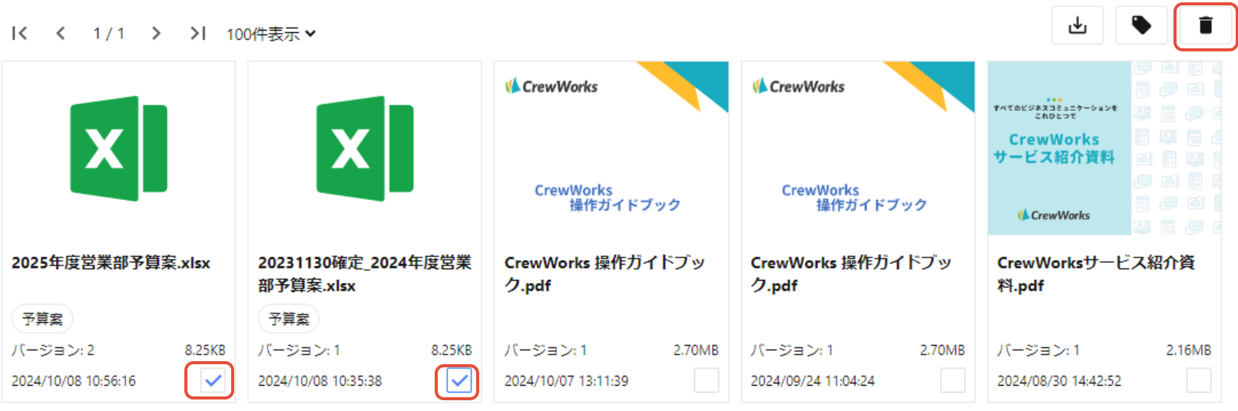This screenshot has height=411, width=1238.
Task: Uncheck 2025年度営業部予算案.xlsx checkbox
Action: 213,380
